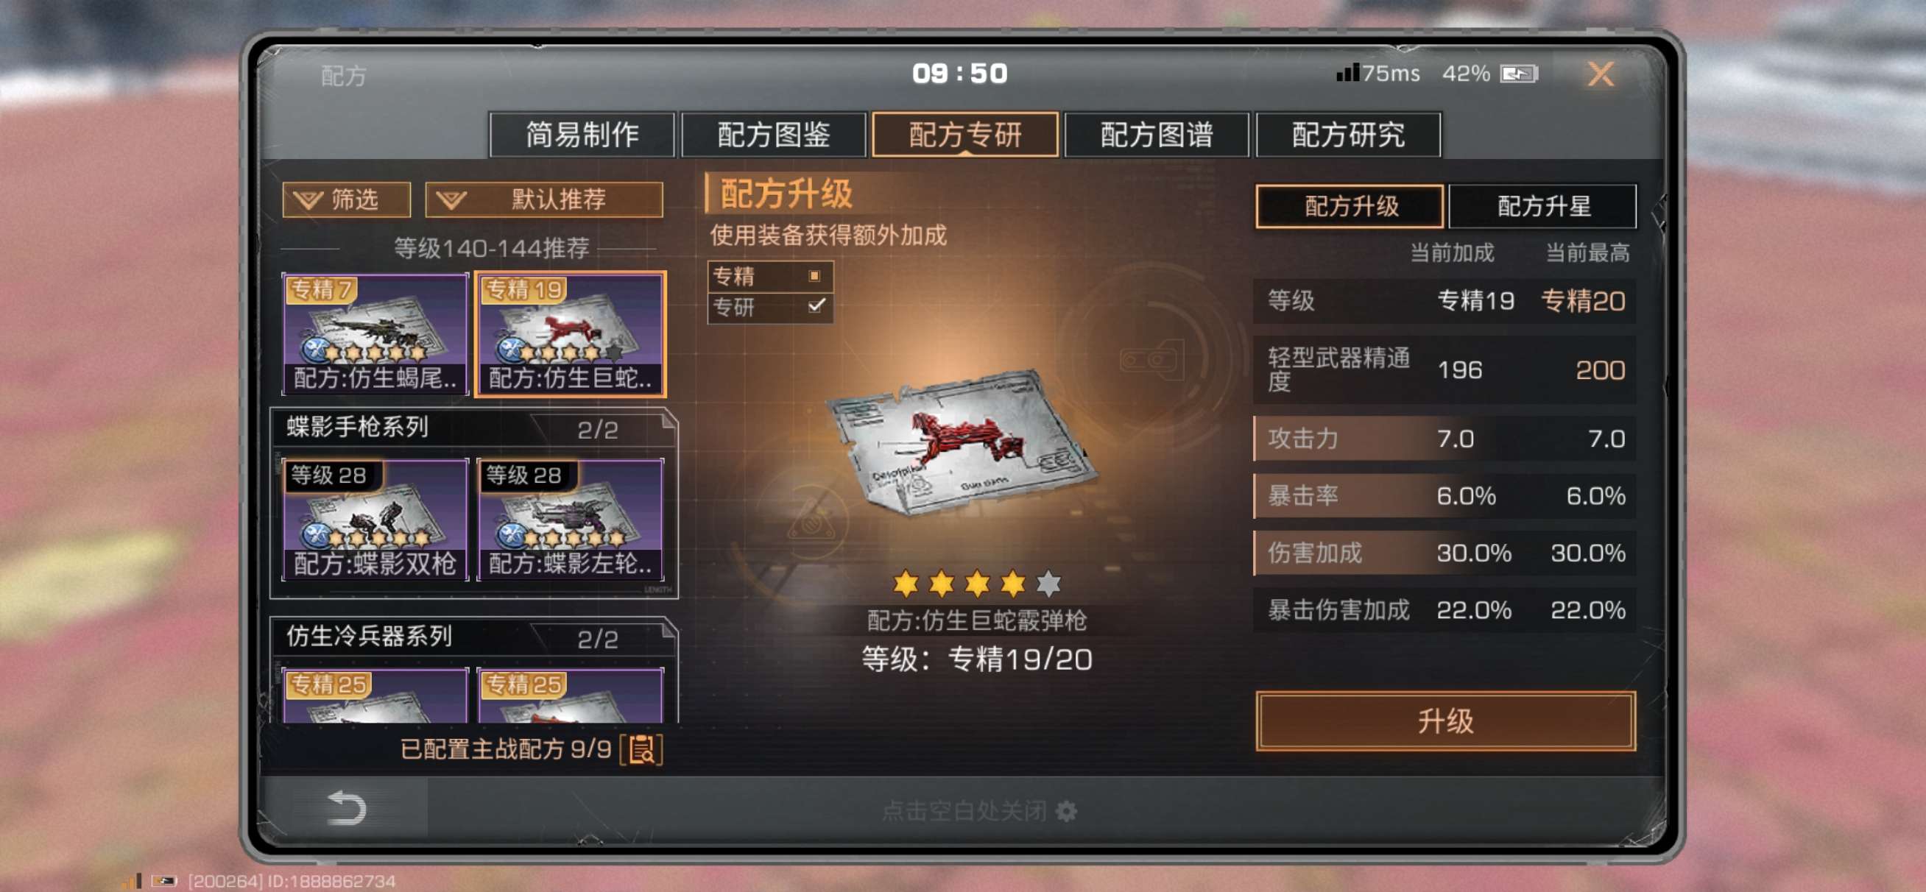Click the network signal bars icon
The width and height of the screenshot is (1926, 892).
pos(1347,73)
